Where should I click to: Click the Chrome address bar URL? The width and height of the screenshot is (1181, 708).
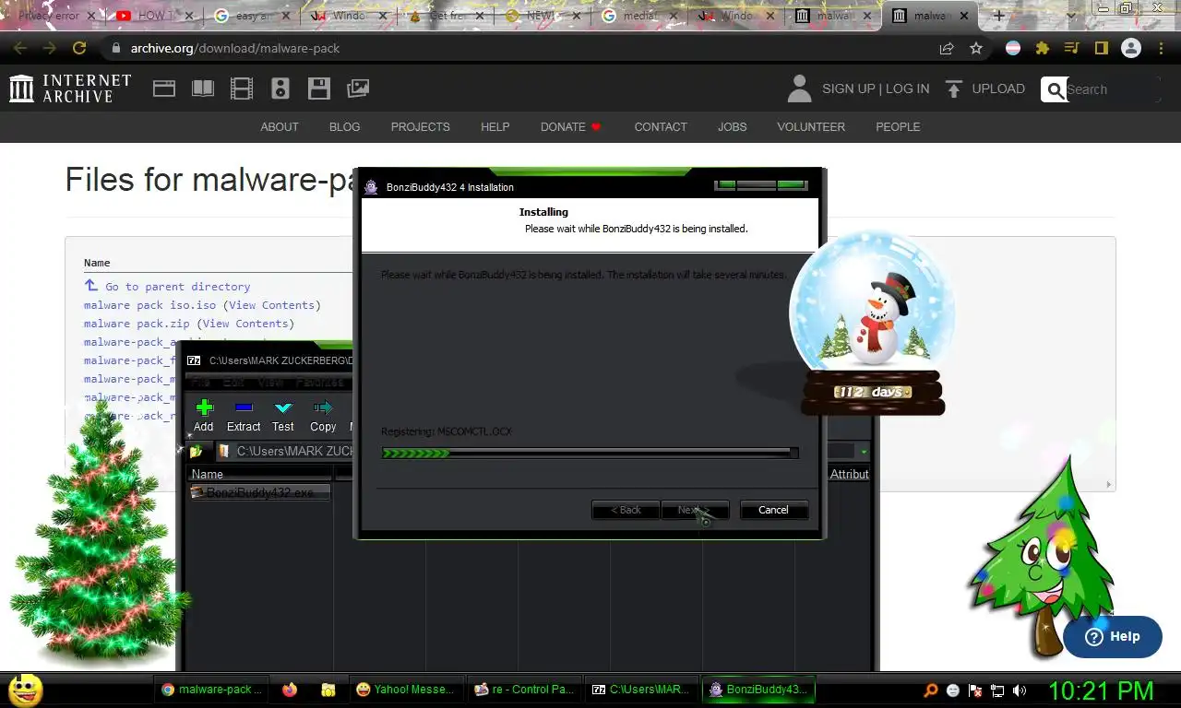[234, 48]
